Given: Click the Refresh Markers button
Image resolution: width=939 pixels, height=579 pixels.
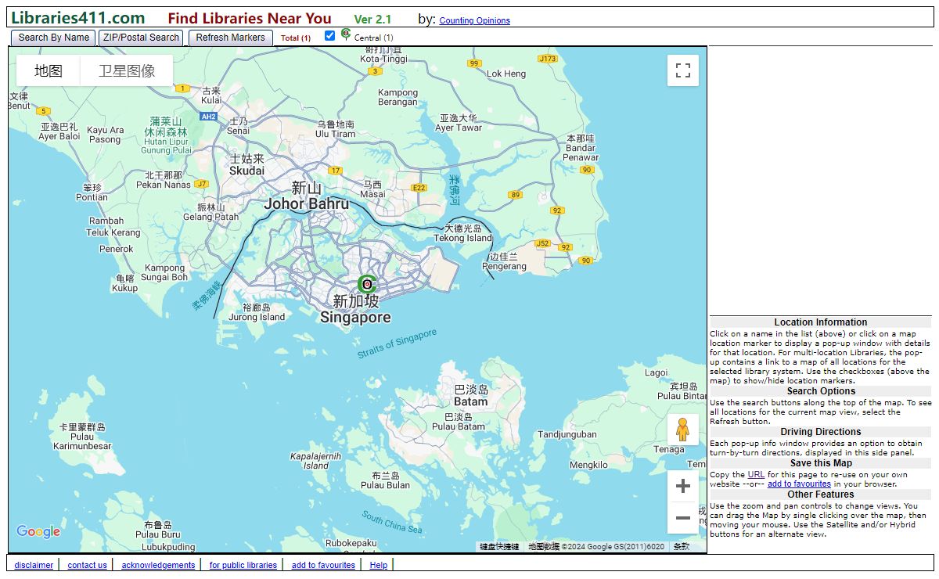Looking at the screenshot, I should point(231,38).
